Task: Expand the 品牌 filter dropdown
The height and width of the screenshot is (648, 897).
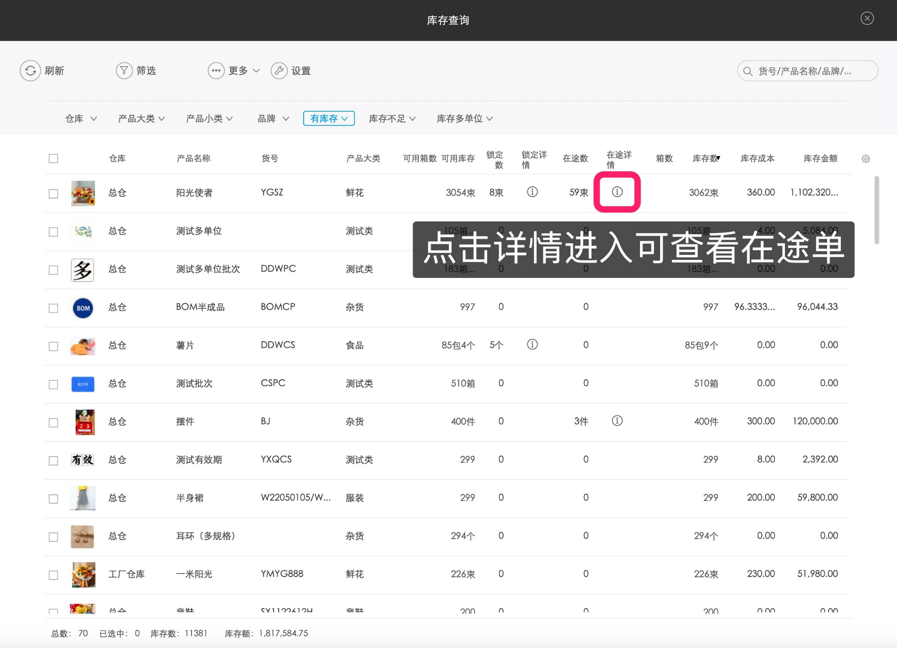Action: 273,119
